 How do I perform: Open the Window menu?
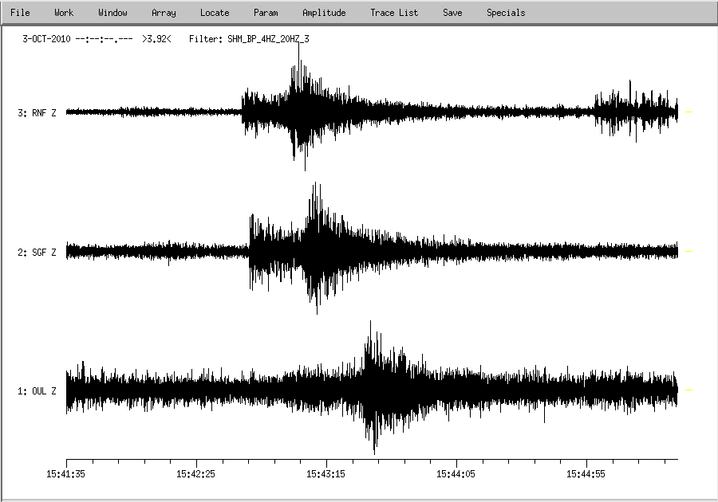112,13
